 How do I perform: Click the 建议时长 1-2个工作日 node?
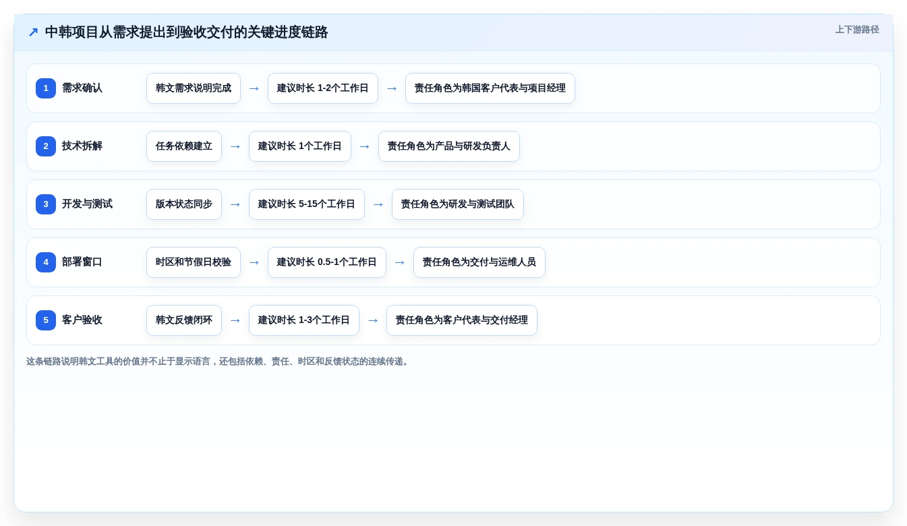tap(323, 88)
